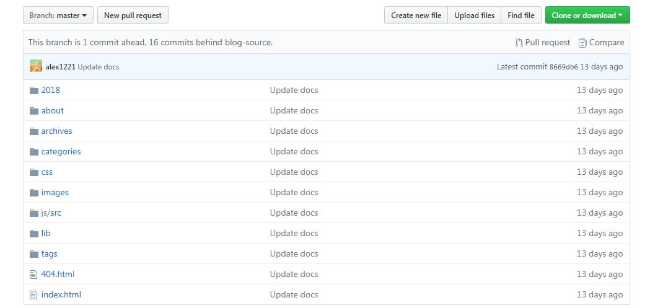The image size is (650, 308).
Task: Click Update docs commit in tags row
Action: pos(294,253)
